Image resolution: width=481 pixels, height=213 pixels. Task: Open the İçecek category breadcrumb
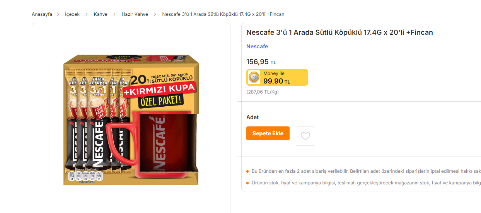coord(72,14)
